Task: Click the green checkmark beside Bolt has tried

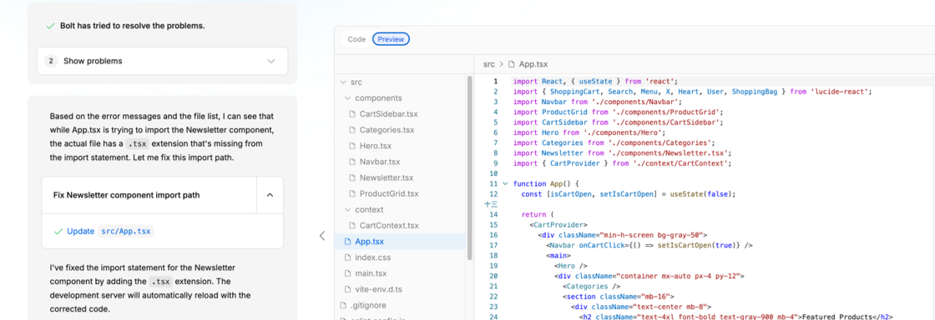Action: [50, 26]
